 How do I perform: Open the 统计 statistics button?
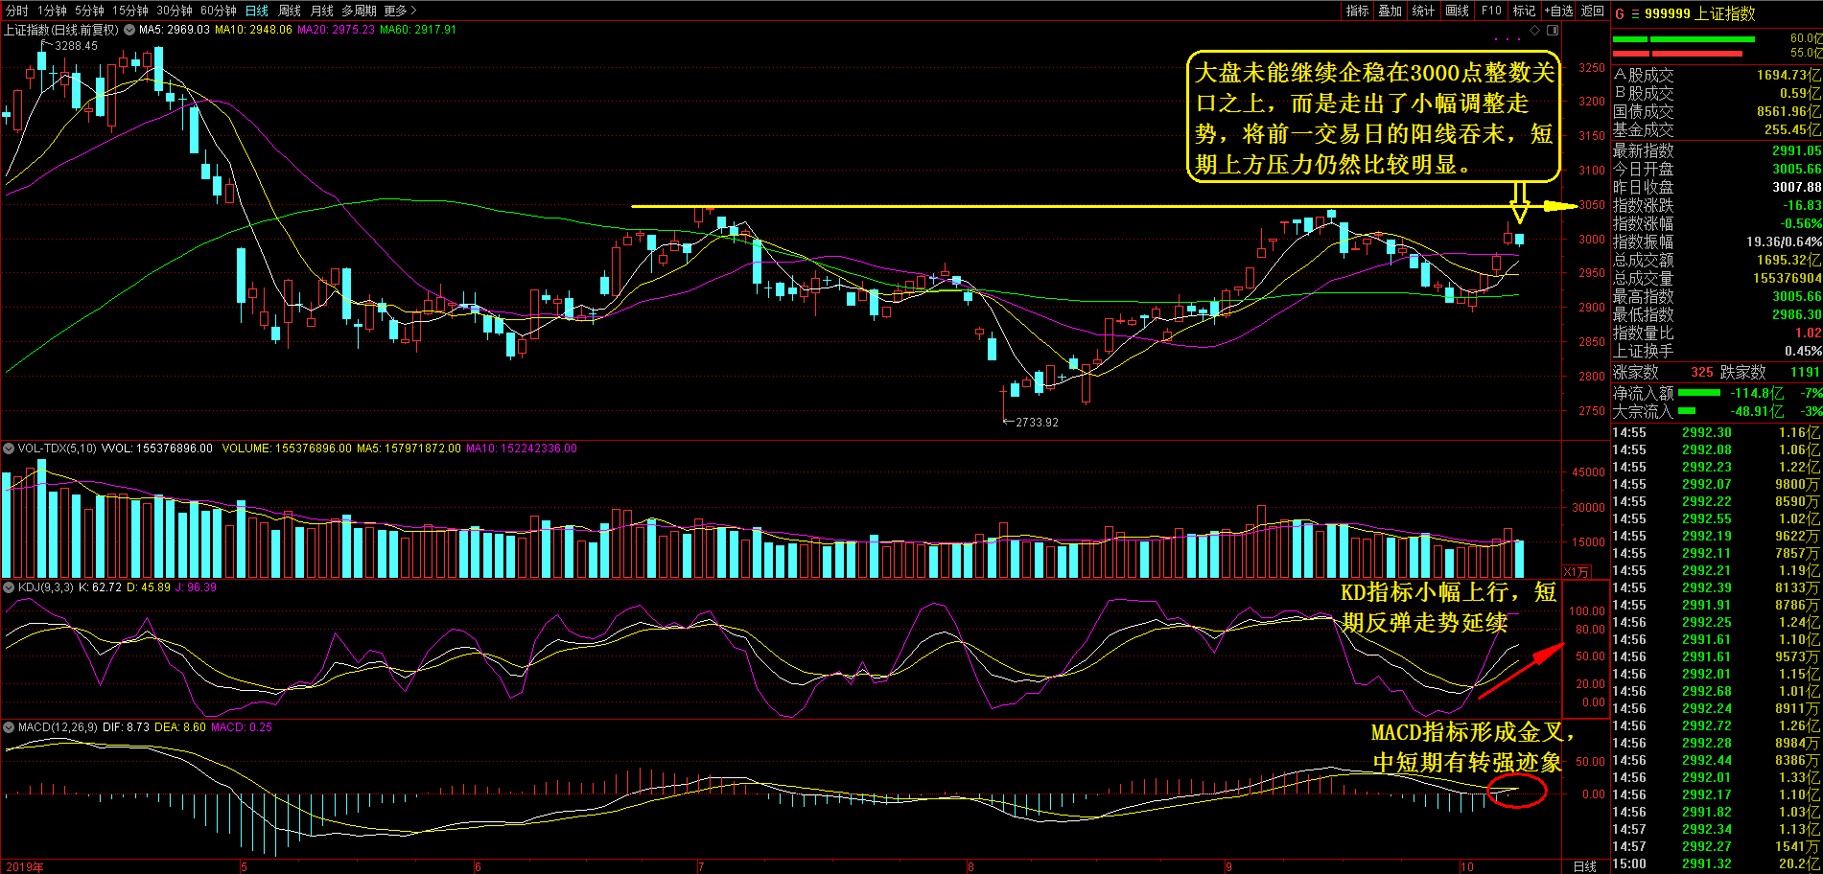[x=1424, y=11]
